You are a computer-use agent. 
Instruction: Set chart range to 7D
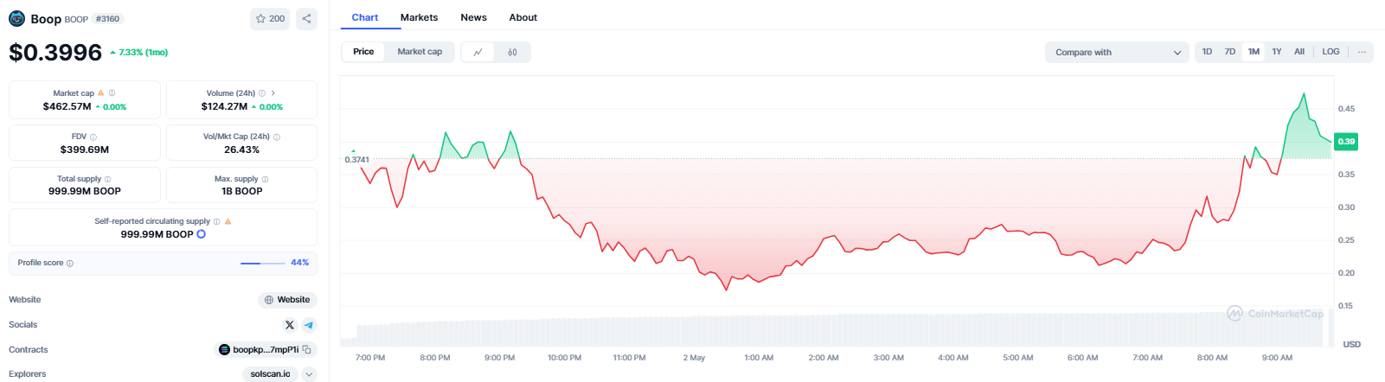[1230, 52]
